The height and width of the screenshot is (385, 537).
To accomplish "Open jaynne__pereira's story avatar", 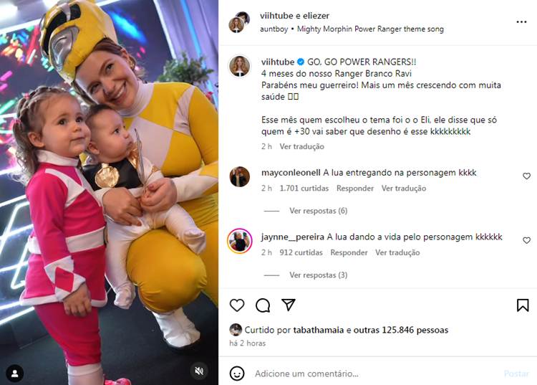I will click(240, 241).
